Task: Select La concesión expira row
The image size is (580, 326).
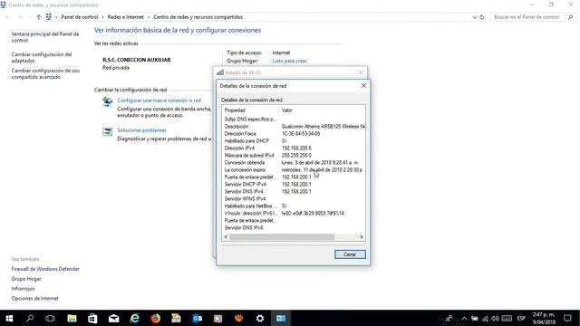Action: [x=294, y=170]
